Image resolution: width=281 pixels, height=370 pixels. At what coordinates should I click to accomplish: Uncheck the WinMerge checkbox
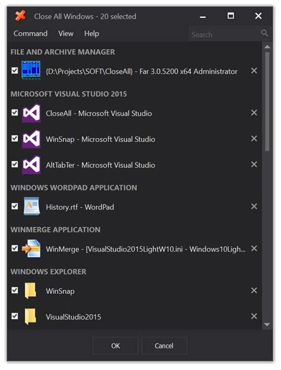pos(15,248)
